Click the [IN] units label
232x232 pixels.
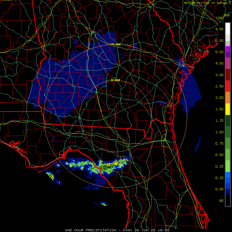point(220,18)
